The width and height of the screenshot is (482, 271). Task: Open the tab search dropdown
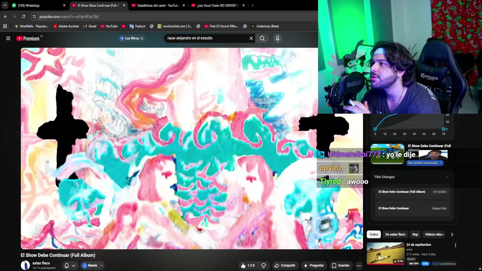(x=5, y=6)
